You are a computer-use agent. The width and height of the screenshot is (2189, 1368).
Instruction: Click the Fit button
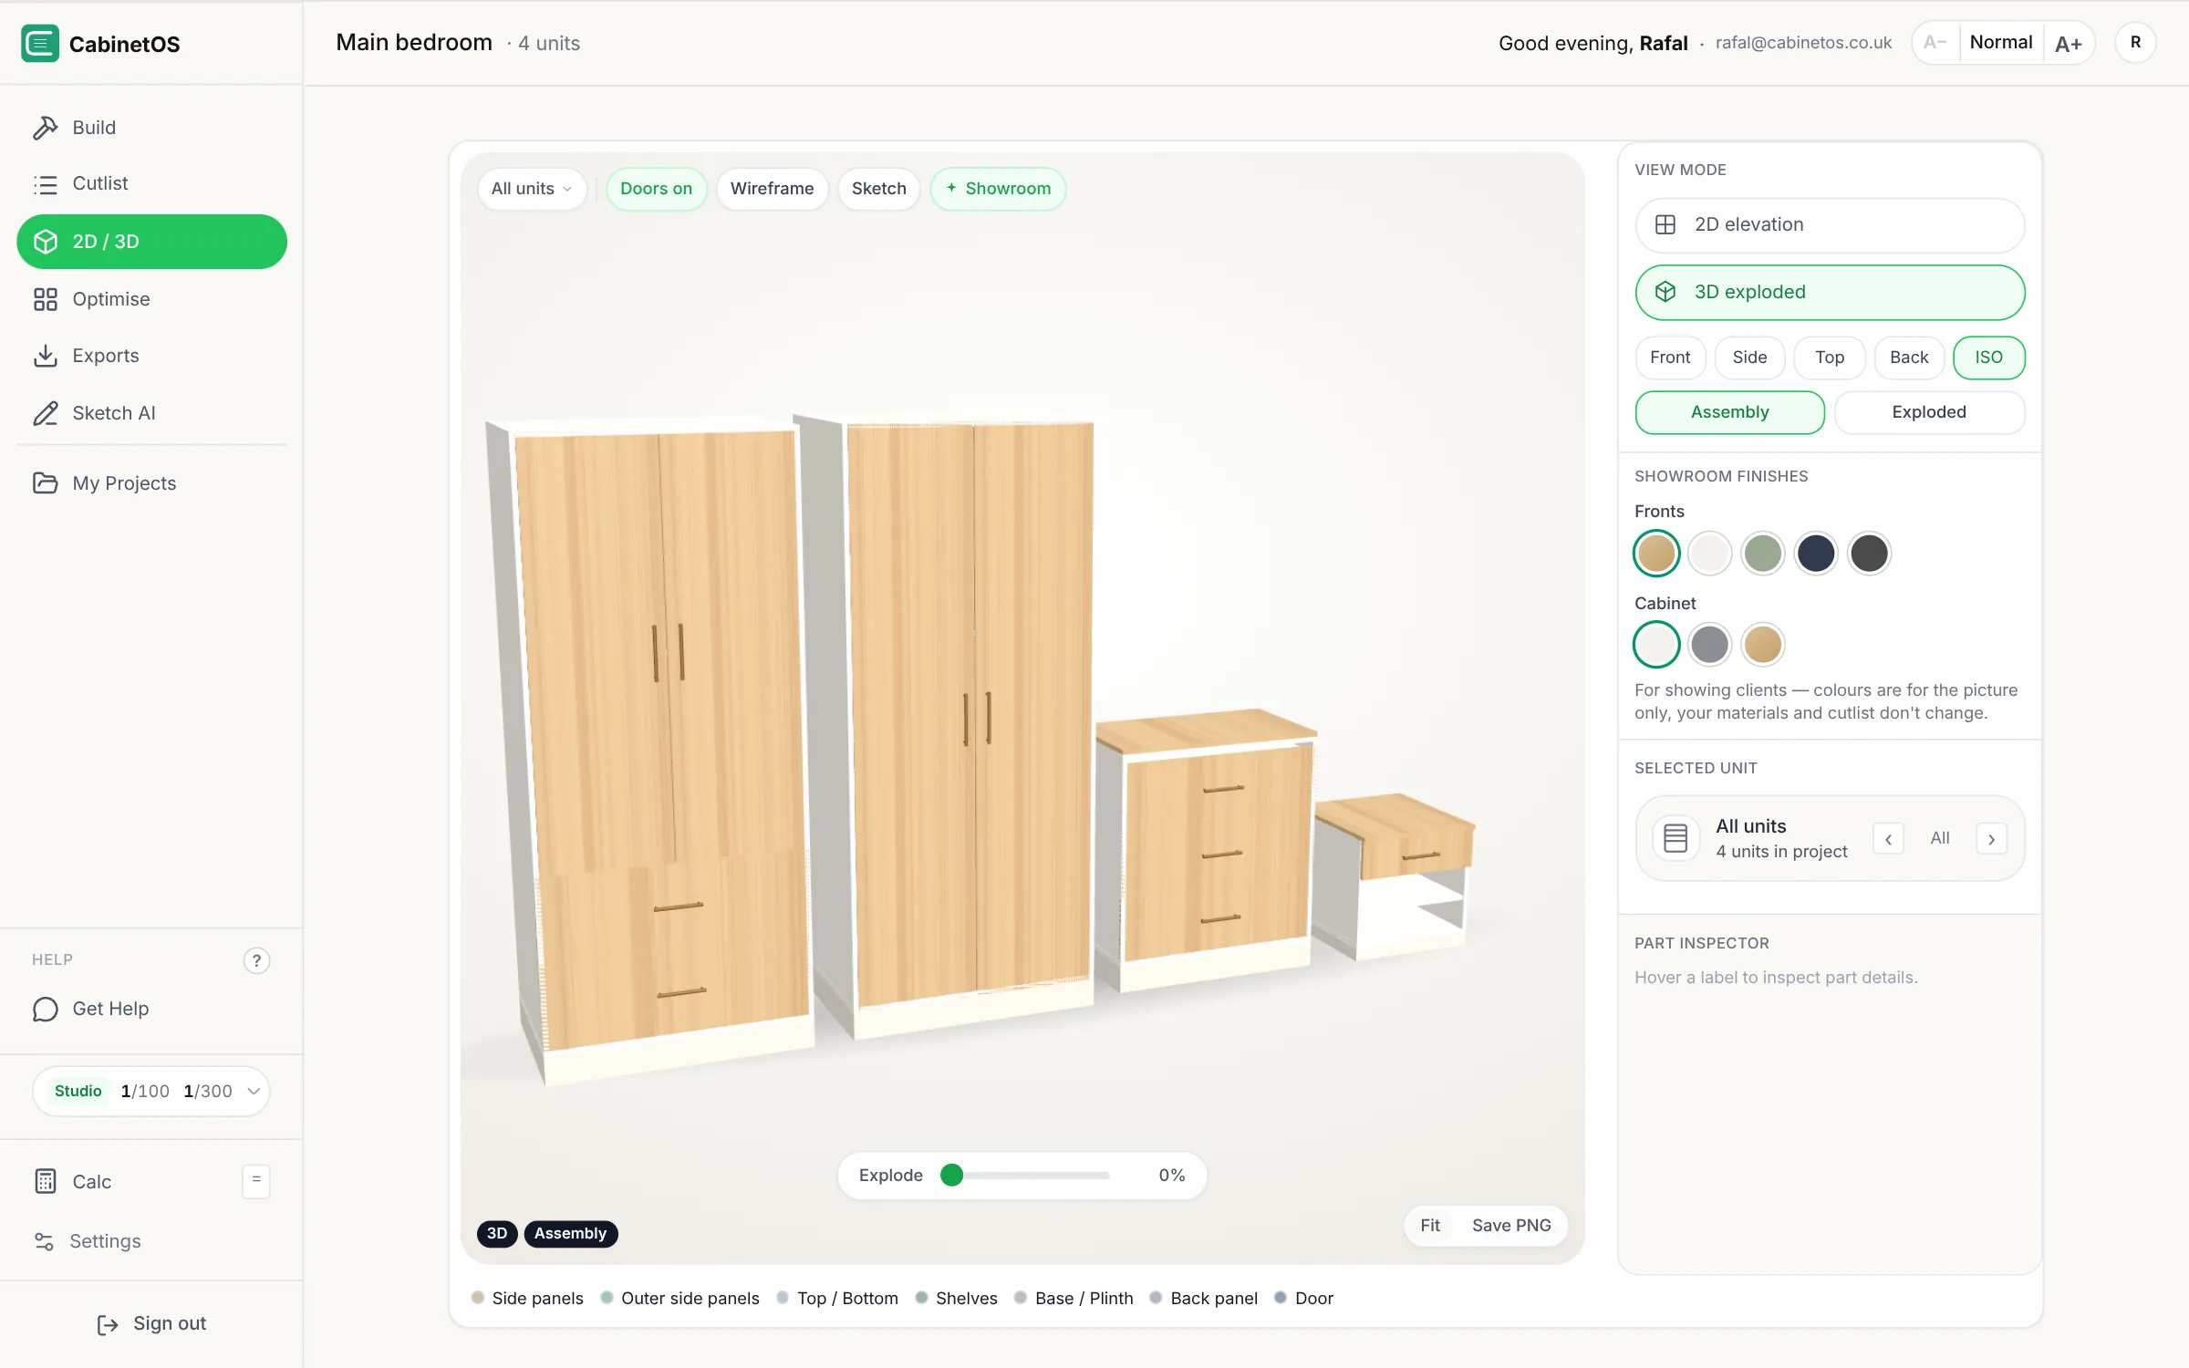(1430, 1226)
